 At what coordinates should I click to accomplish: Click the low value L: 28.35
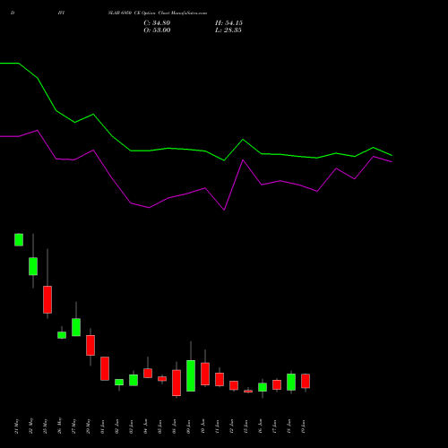coord(228,30)
